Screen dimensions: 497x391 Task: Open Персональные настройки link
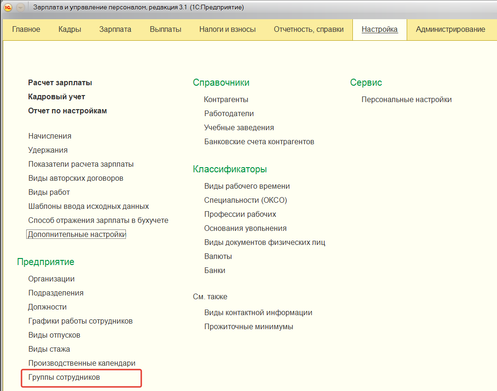pyautogui.click(x=407, y=99)
